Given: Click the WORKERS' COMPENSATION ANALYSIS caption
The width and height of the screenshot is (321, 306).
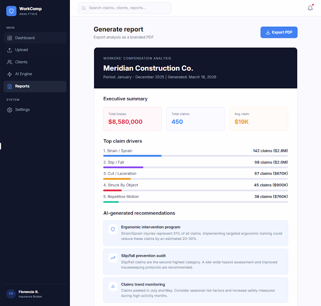Looking at the screenshot, I should tap(137, 58).
